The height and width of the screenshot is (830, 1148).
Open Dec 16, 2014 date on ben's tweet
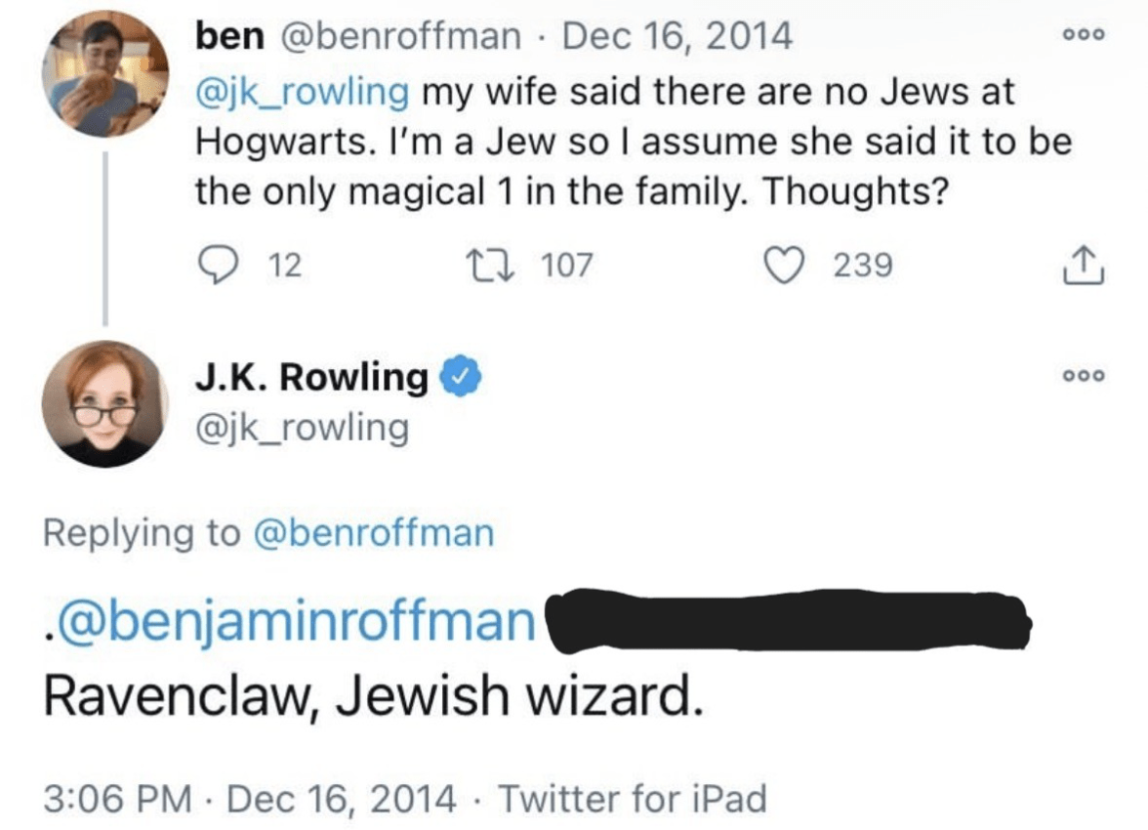pyautogui.click(x=677, y=36)
